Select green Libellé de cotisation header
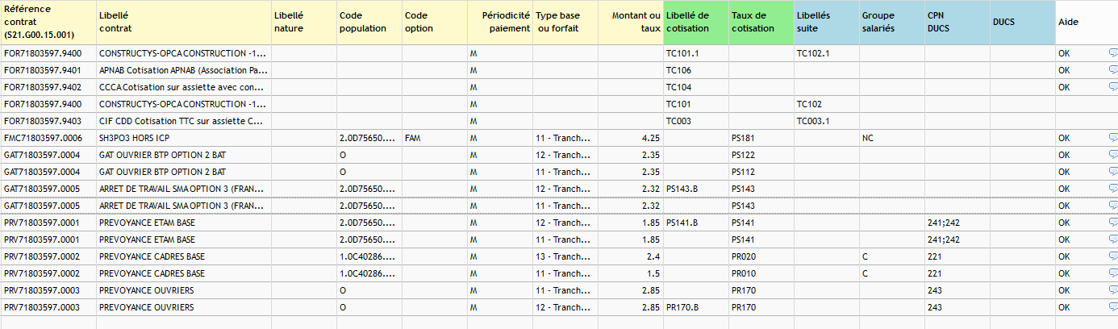Screen dimensions: 1118x329 [x=695, y=22]
